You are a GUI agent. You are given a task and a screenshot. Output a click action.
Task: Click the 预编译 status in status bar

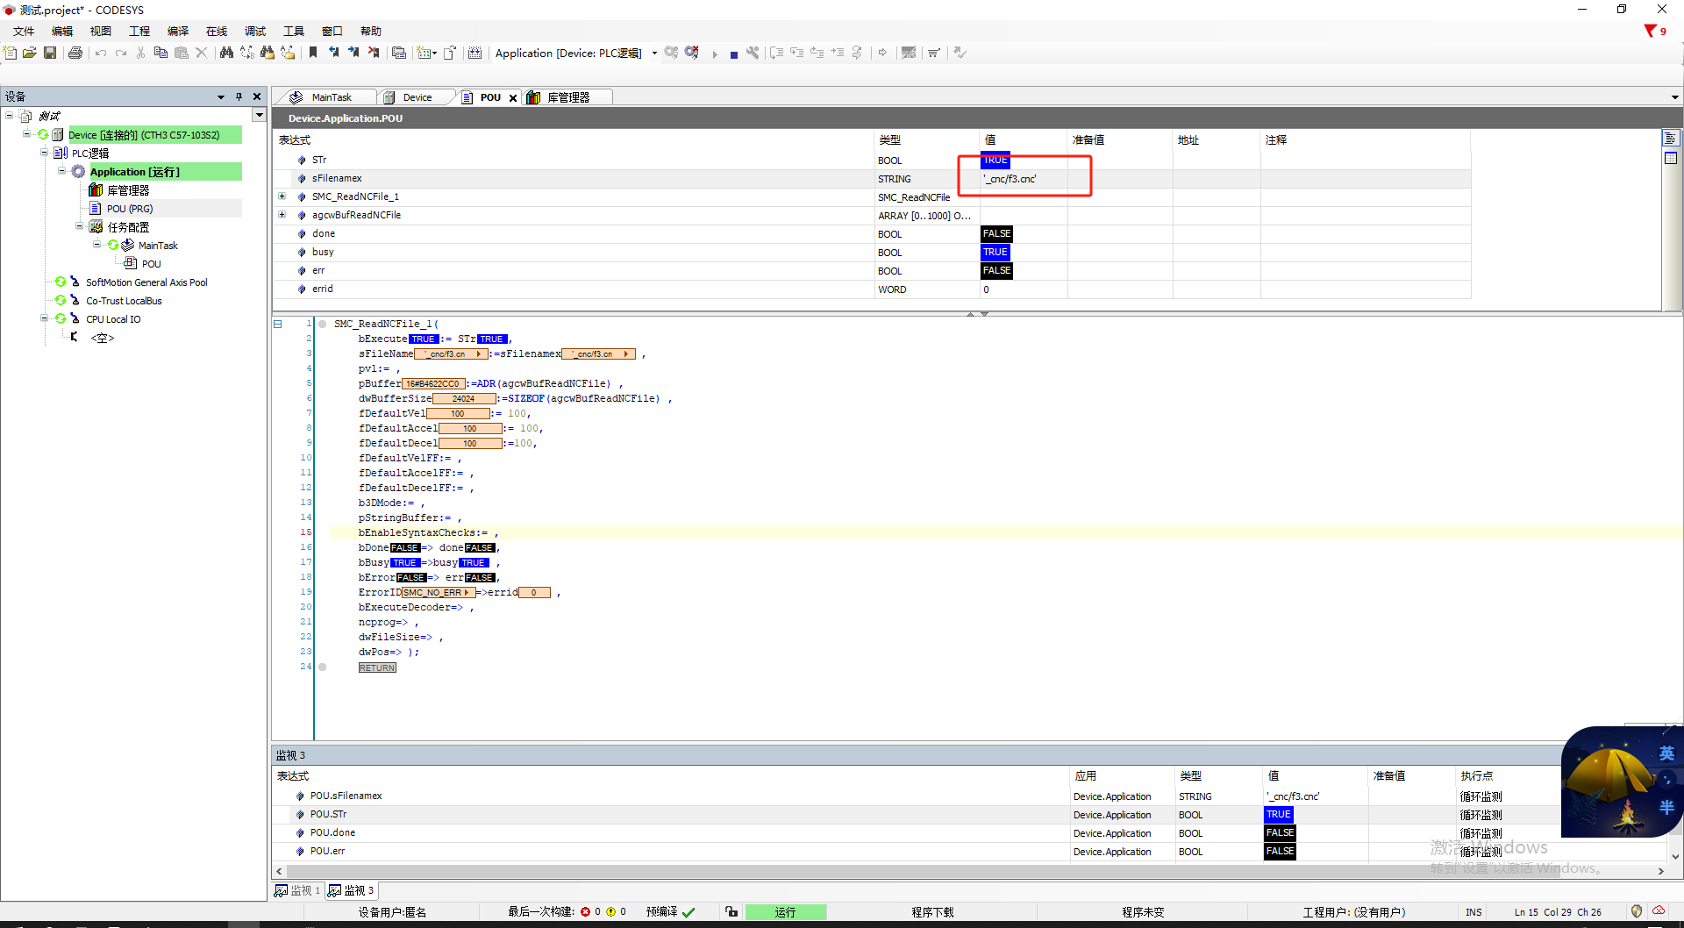tap(670, 912)
